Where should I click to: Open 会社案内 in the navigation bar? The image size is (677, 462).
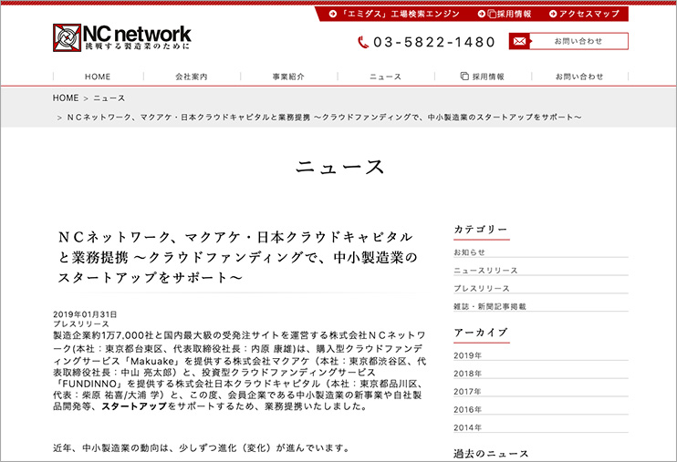(x=192, y=77)
